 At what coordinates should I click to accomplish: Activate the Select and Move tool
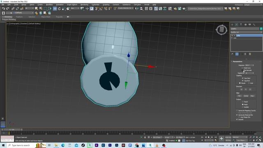[55, 9]
